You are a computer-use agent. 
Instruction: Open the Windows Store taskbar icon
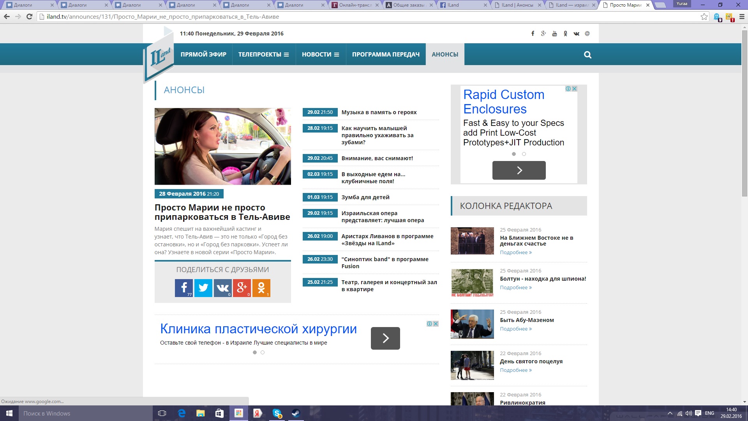(219, 413)
